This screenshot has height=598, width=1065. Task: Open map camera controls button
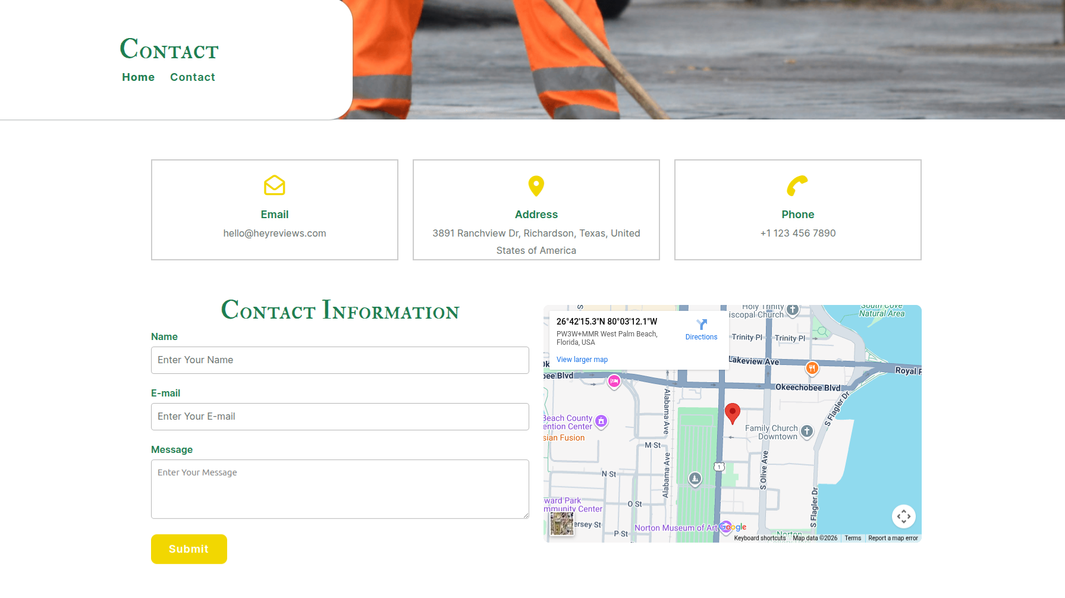click(x=903, y=516)
